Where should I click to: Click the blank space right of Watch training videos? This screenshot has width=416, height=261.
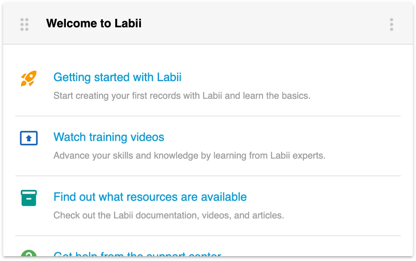(281, 137)
